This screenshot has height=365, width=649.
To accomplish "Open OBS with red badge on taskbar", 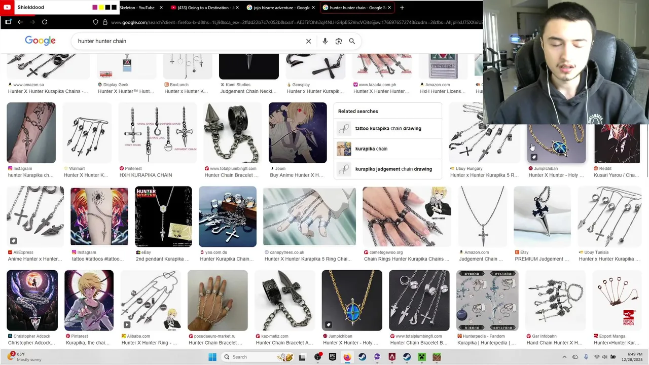I will click(317, 357).
